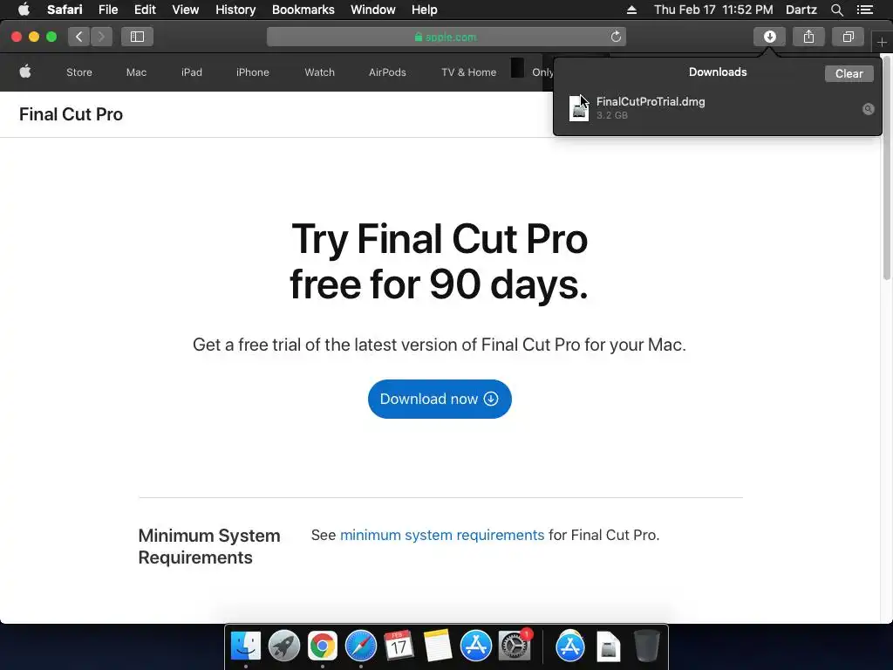Open the Apple menu in menu bar
The image size is (893, 670).
pyautogui.click(x=24, y=10)
